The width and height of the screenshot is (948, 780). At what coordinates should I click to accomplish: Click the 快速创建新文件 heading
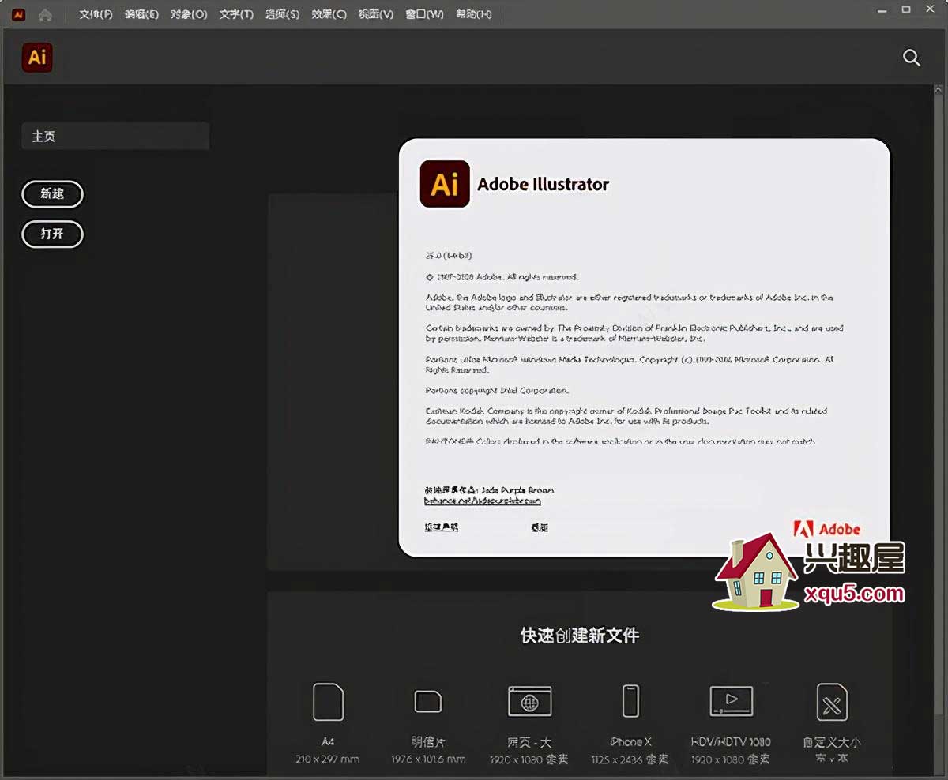(x=580, y=636)
